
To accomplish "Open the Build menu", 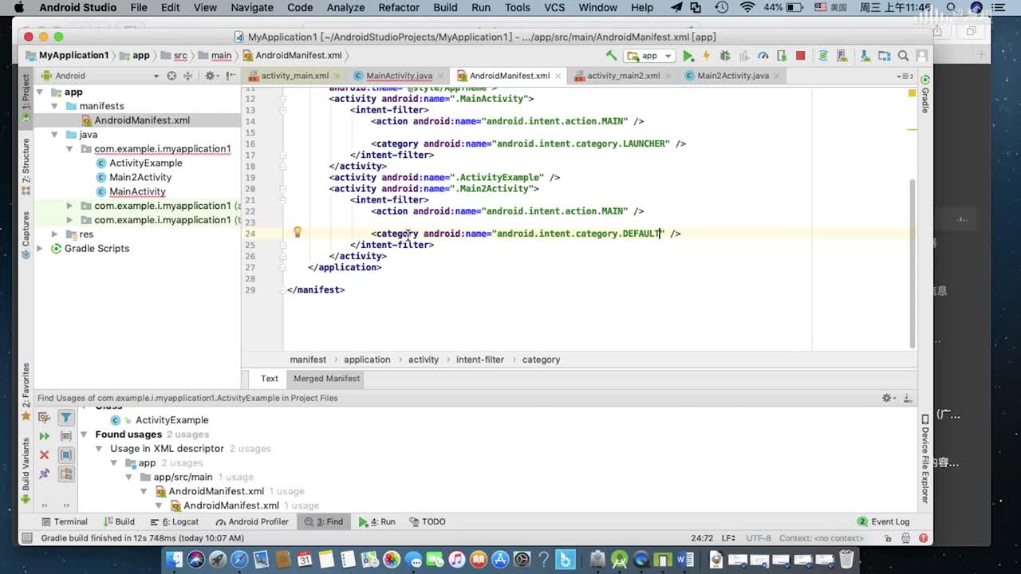I will [x=445, y=7].
